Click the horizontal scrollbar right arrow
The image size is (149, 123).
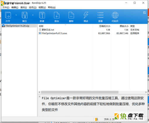[x=146, y=92]
